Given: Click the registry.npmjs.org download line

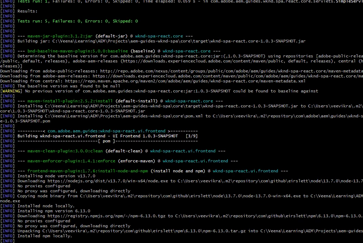Looking at the screenshot, I should (190, 216).
